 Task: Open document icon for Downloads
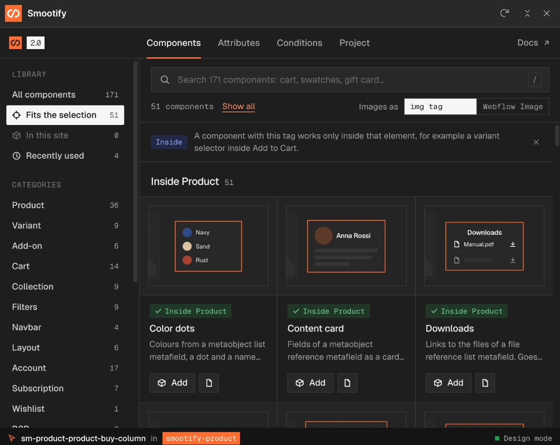485,383
